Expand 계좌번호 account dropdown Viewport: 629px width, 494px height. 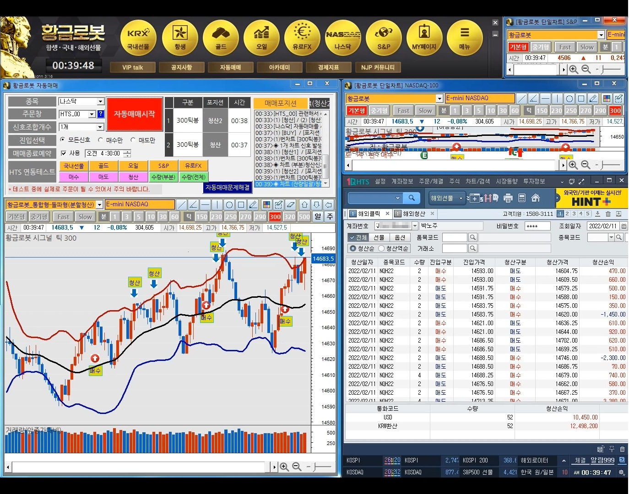(415, 226)
